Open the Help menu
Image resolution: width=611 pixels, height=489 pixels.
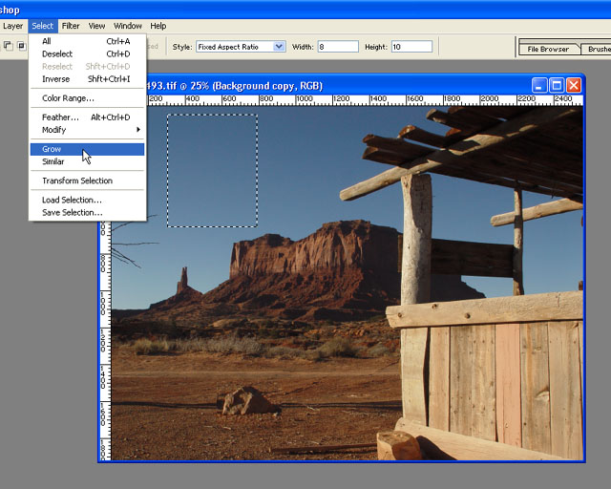(x=158, y=26)
